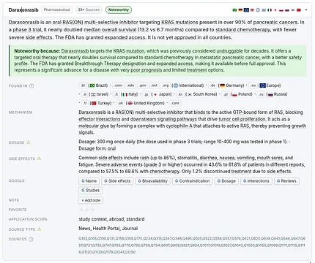Screen dimensions: 315x263
Task: Click the Russia flag in the header row
Action: 287,10
